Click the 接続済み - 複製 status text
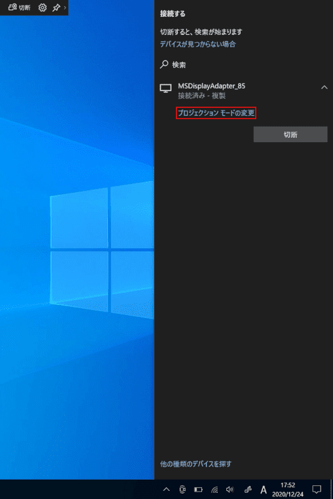 pyautogui.click(x=201, y=95)
